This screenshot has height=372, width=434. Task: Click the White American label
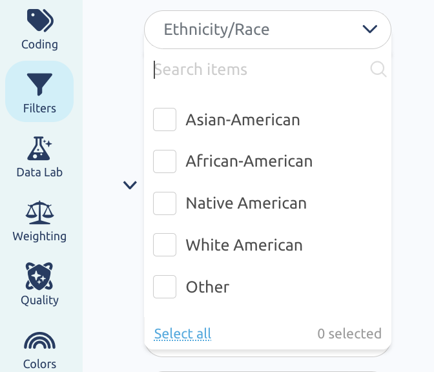click(244, 245)
